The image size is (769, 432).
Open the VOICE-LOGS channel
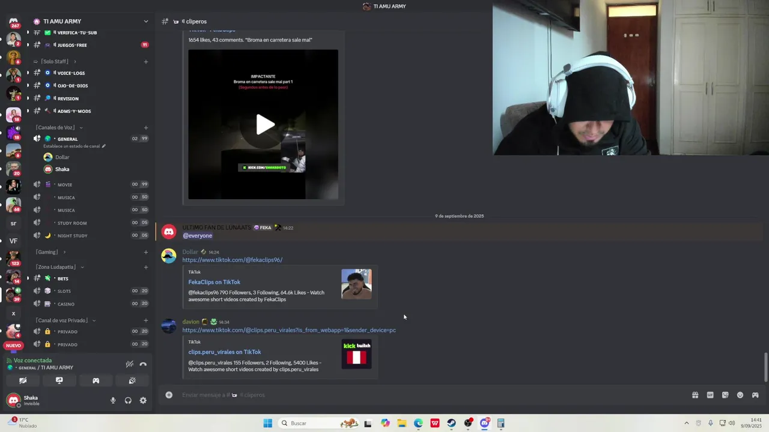[90, 73]
